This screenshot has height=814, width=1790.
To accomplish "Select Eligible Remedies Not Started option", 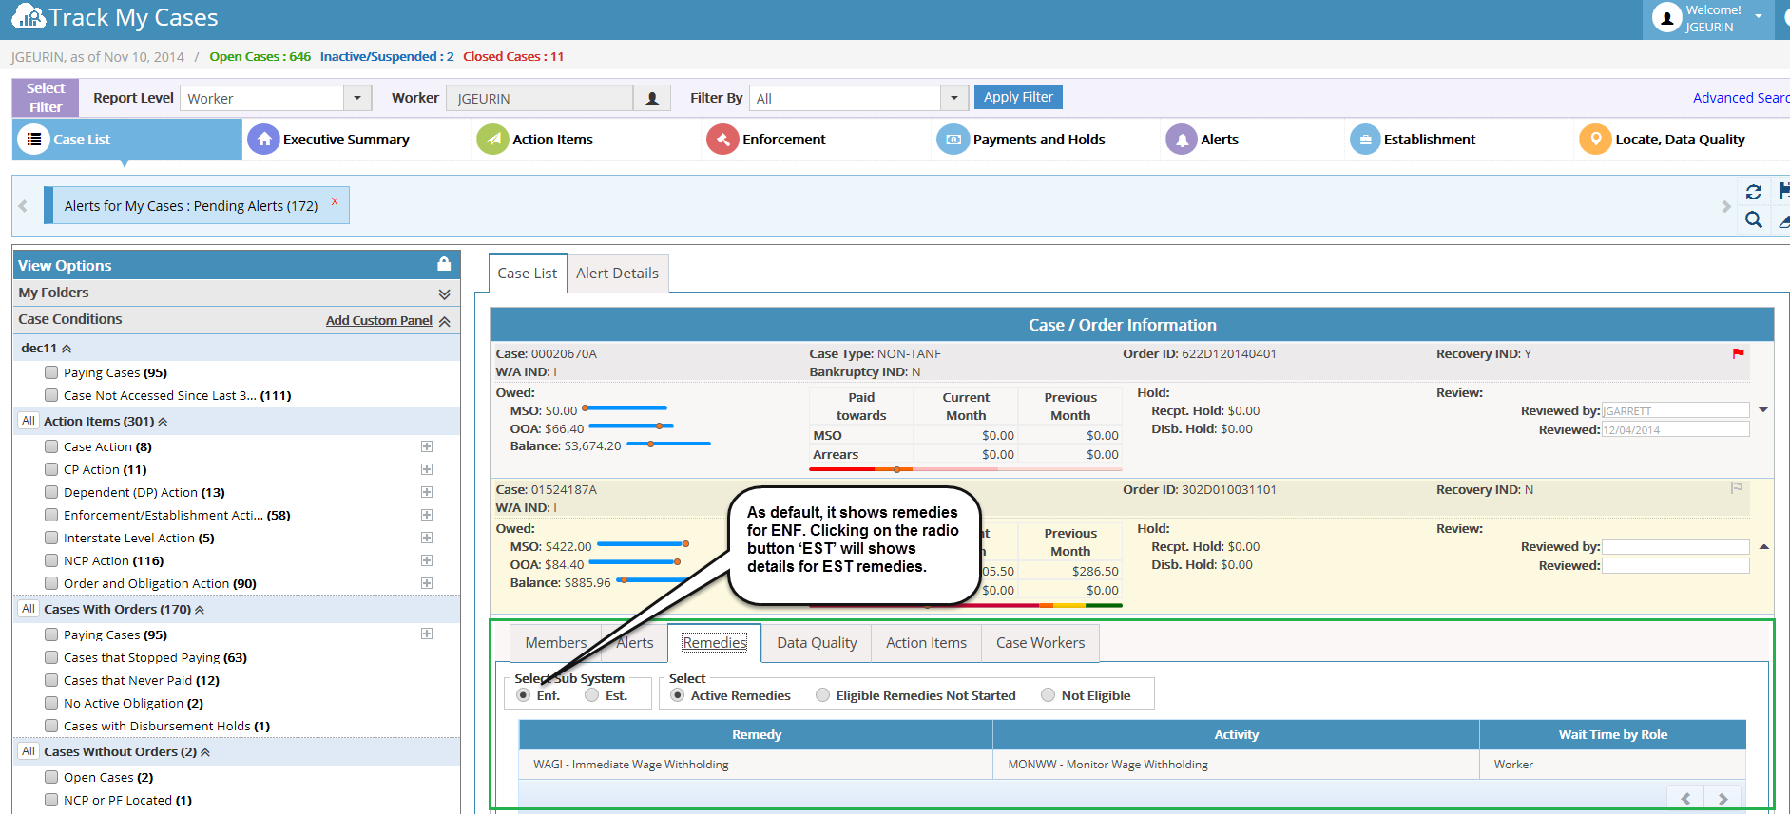I will click(x=823, y=695).
